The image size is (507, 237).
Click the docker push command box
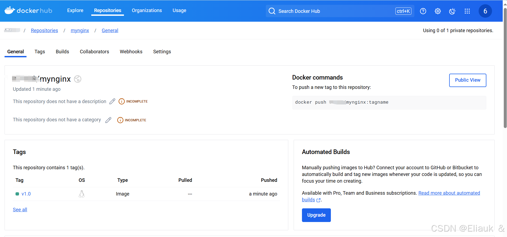[389, 102]
